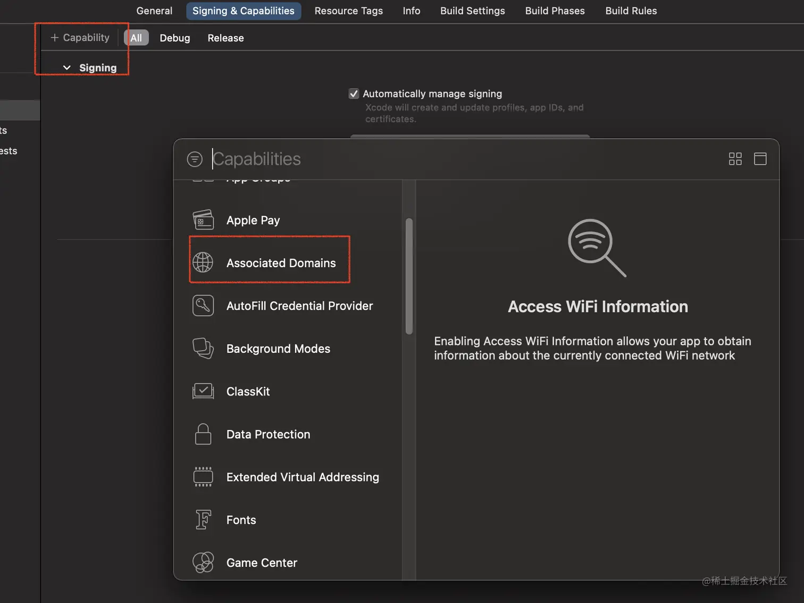The width and height of the screenshot is (804, 603).
Task: Click the capabilities list scrollbar thumb
Action: pyautogui.click(x=409, y=276)
